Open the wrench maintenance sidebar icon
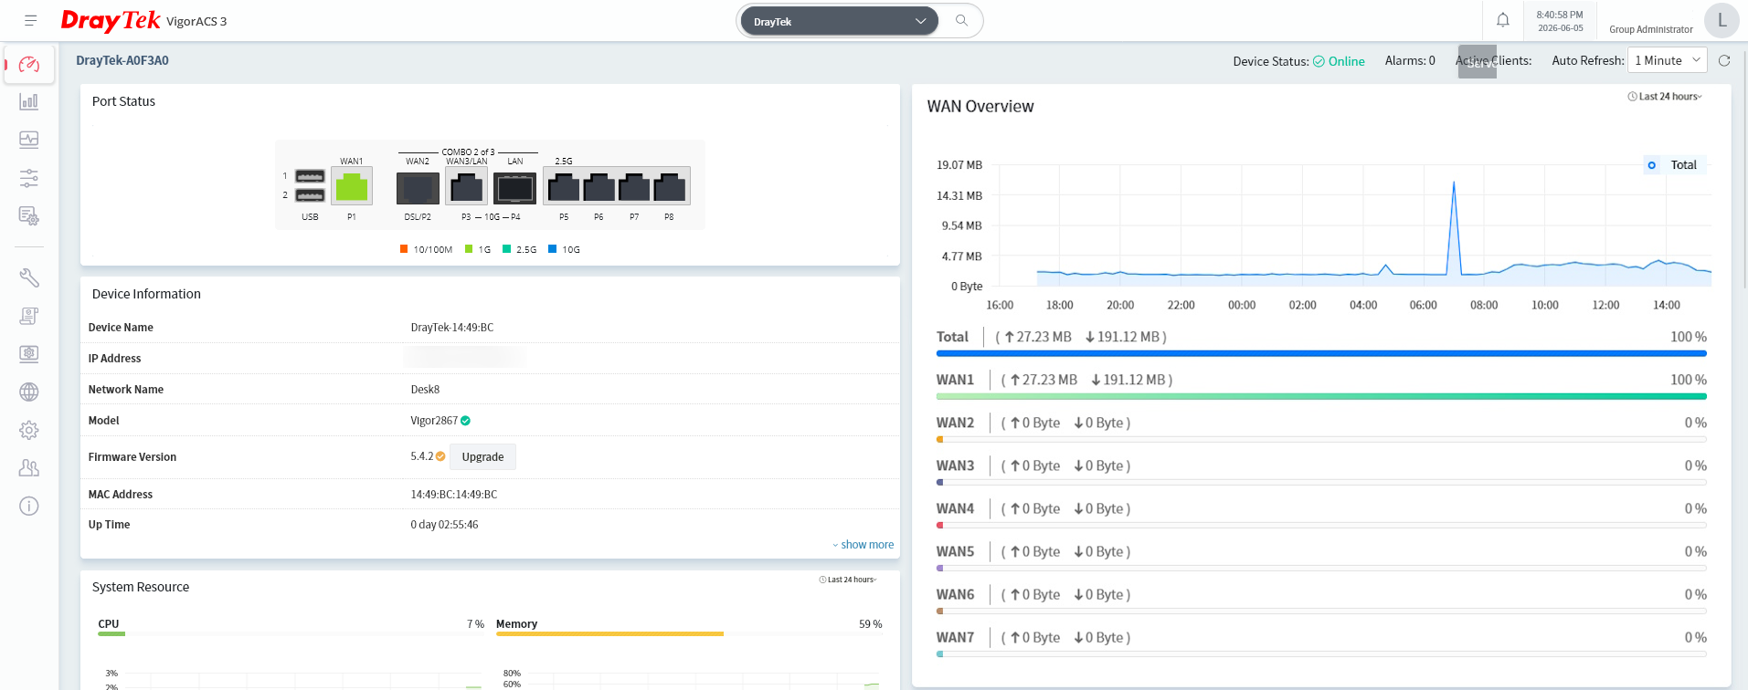Image resolution: width=1748 pixels, height=690 pixels. pyautogui.click(x=29, y=277)
